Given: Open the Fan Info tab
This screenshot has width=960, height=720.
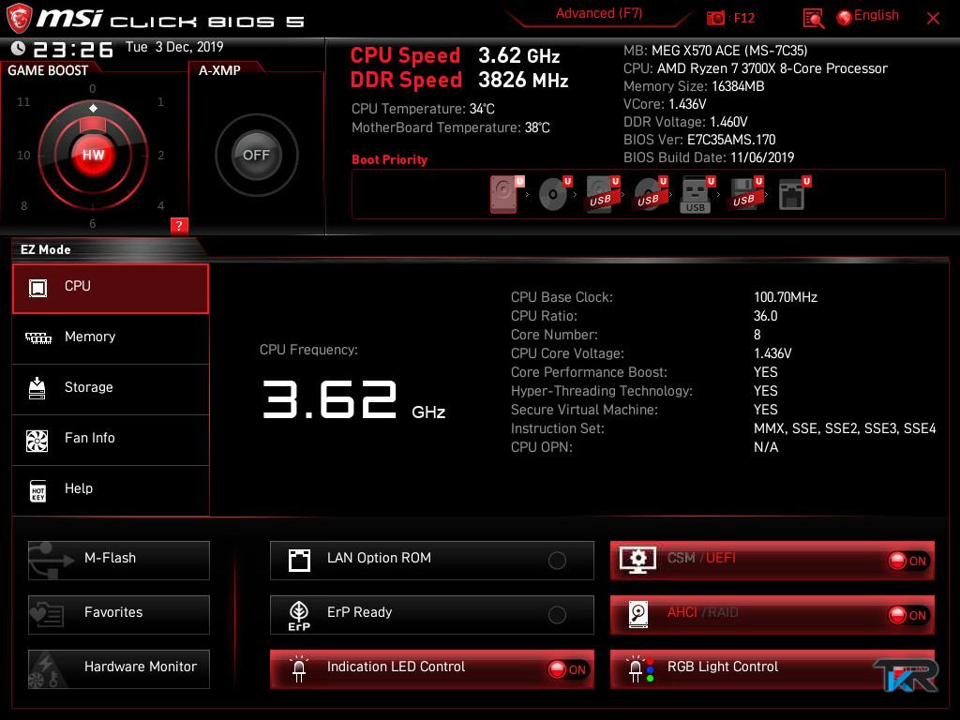Looking at the screenshot, I should click(x=111, y=441).
